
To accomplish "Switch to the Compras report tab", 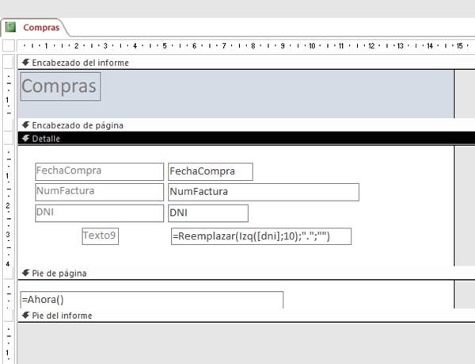I will tap(34, 27).
